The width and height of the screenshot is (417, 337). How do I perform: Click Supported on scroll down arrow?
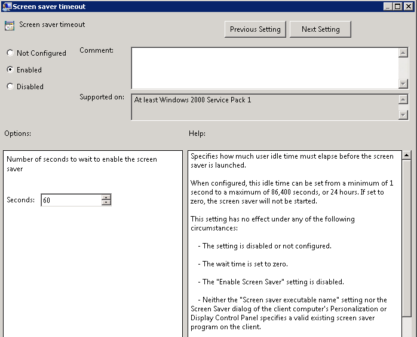coord(403,115)
